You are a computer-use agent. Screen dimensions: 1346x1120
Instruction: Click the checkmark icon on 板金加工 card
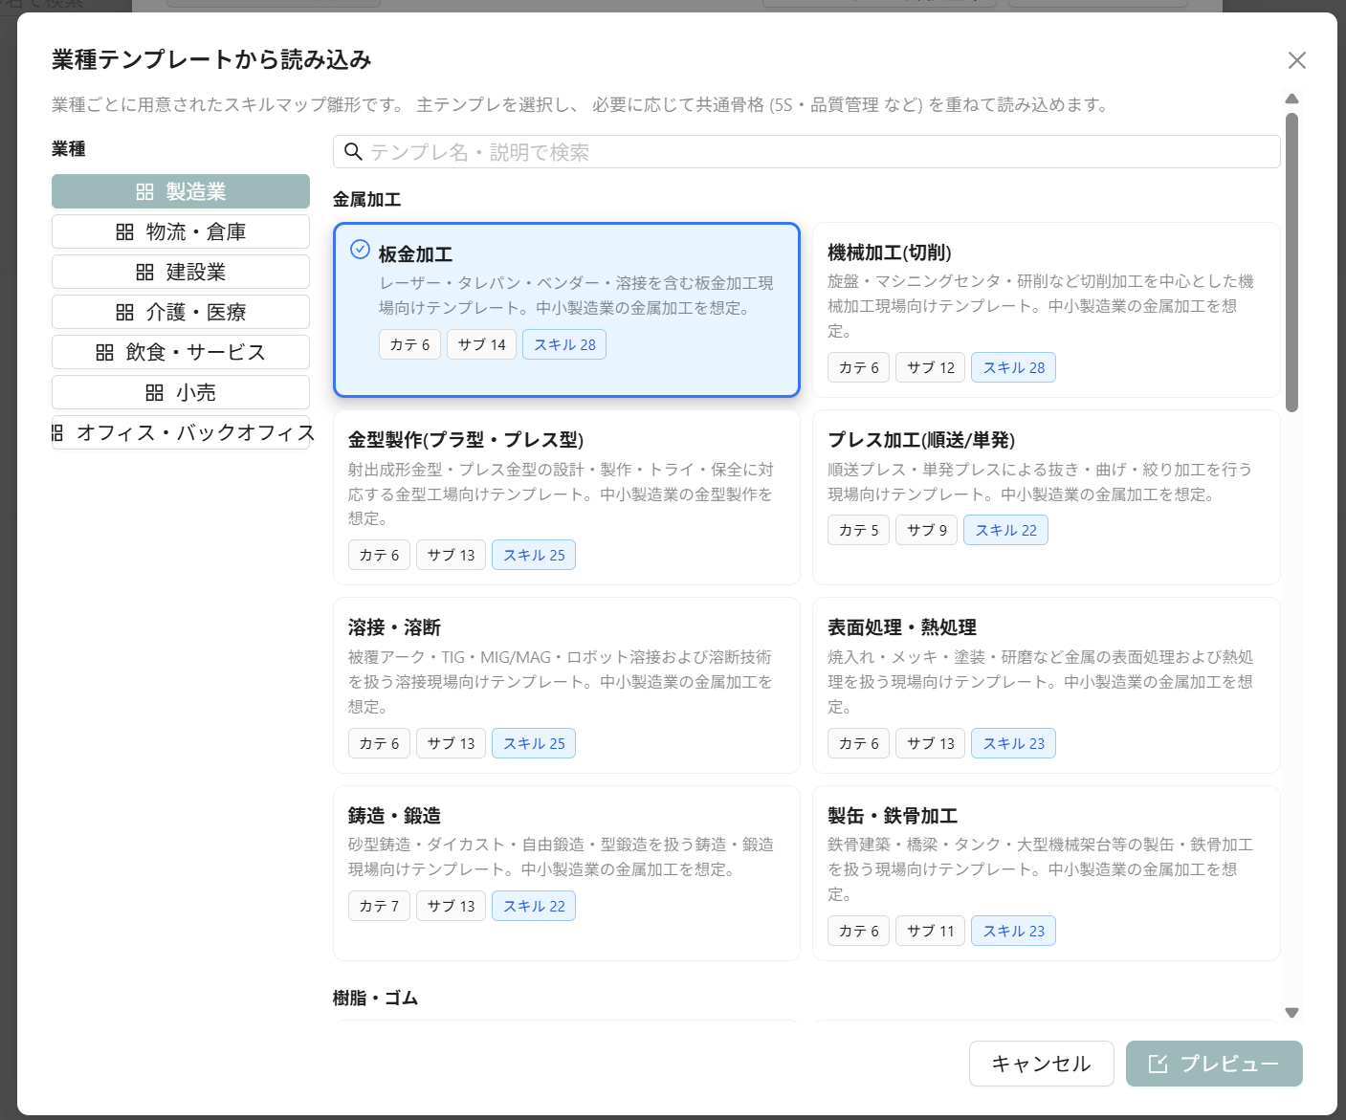[x=360, y=249]
